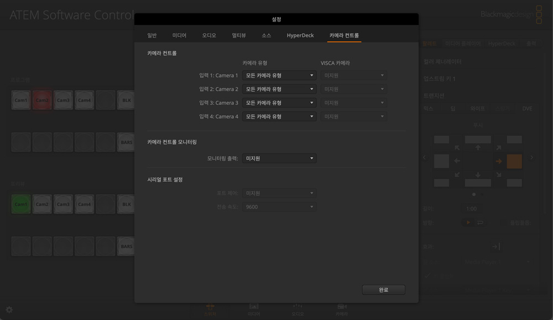553x320 pixels.
Task: Open camera type dropdown for 입력 4: Camera 4
Action: [279, 117]
